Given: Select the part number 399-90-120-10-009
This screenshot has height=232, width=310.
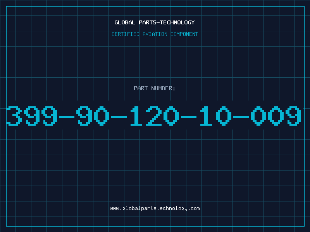Looking at the screenshot, I should tap(154, 116).
